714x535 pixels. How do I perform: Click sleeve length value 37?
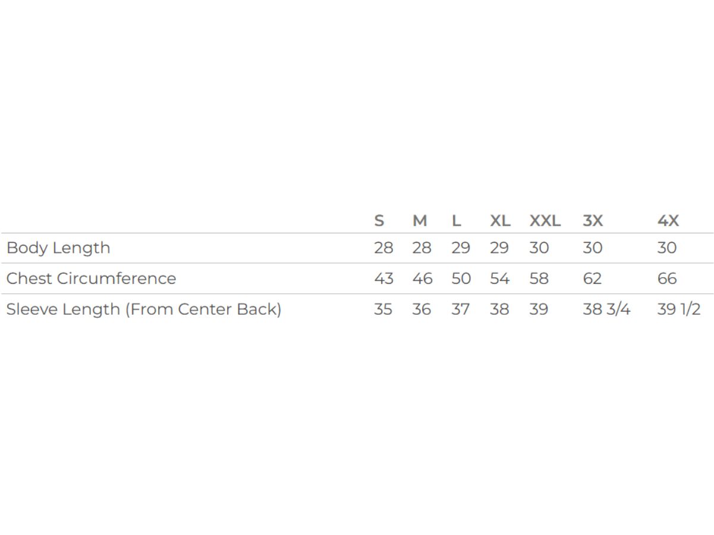460,309
